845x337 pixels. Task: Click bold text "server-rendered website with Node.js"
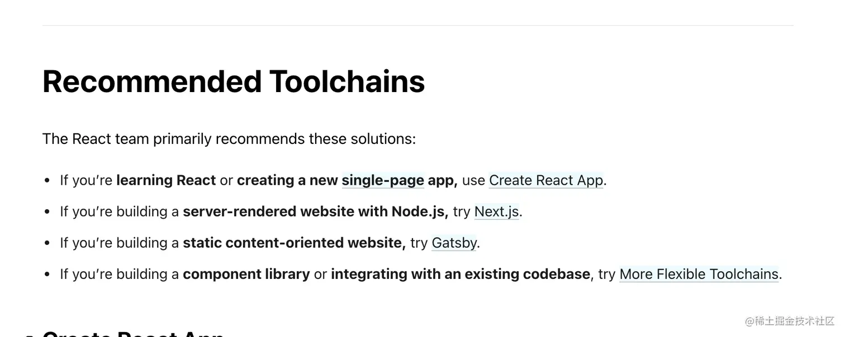tap(315, 211)
